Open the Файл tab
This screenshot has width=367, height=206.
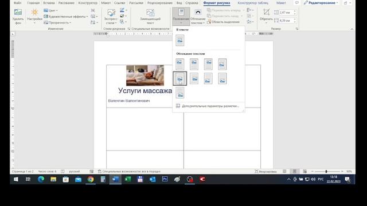pyautogui.click(x=18, y=3)
